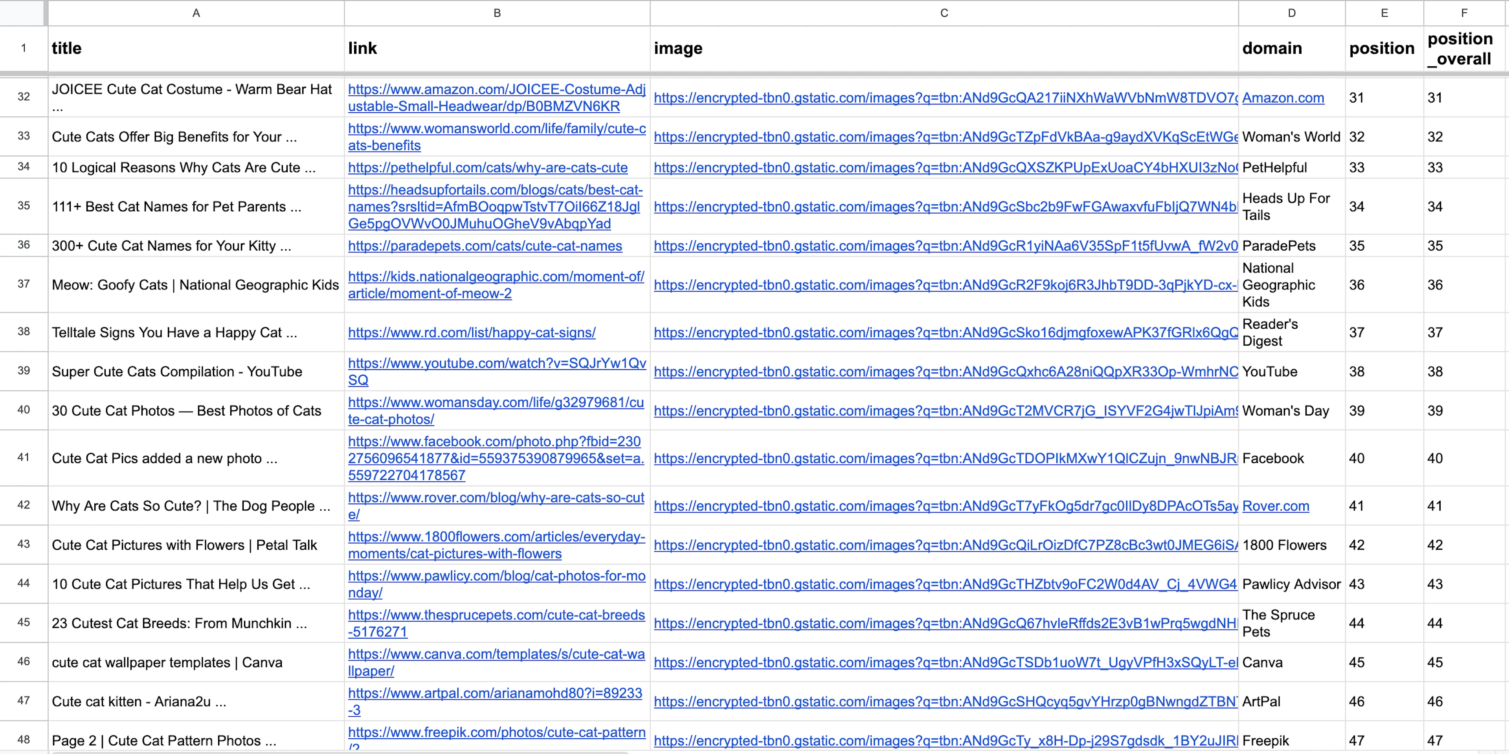Select cell '10 Logical Reasons Why Cats Are Cute ...'
The image size is (1509, 754).
click(x=196, y=167)
